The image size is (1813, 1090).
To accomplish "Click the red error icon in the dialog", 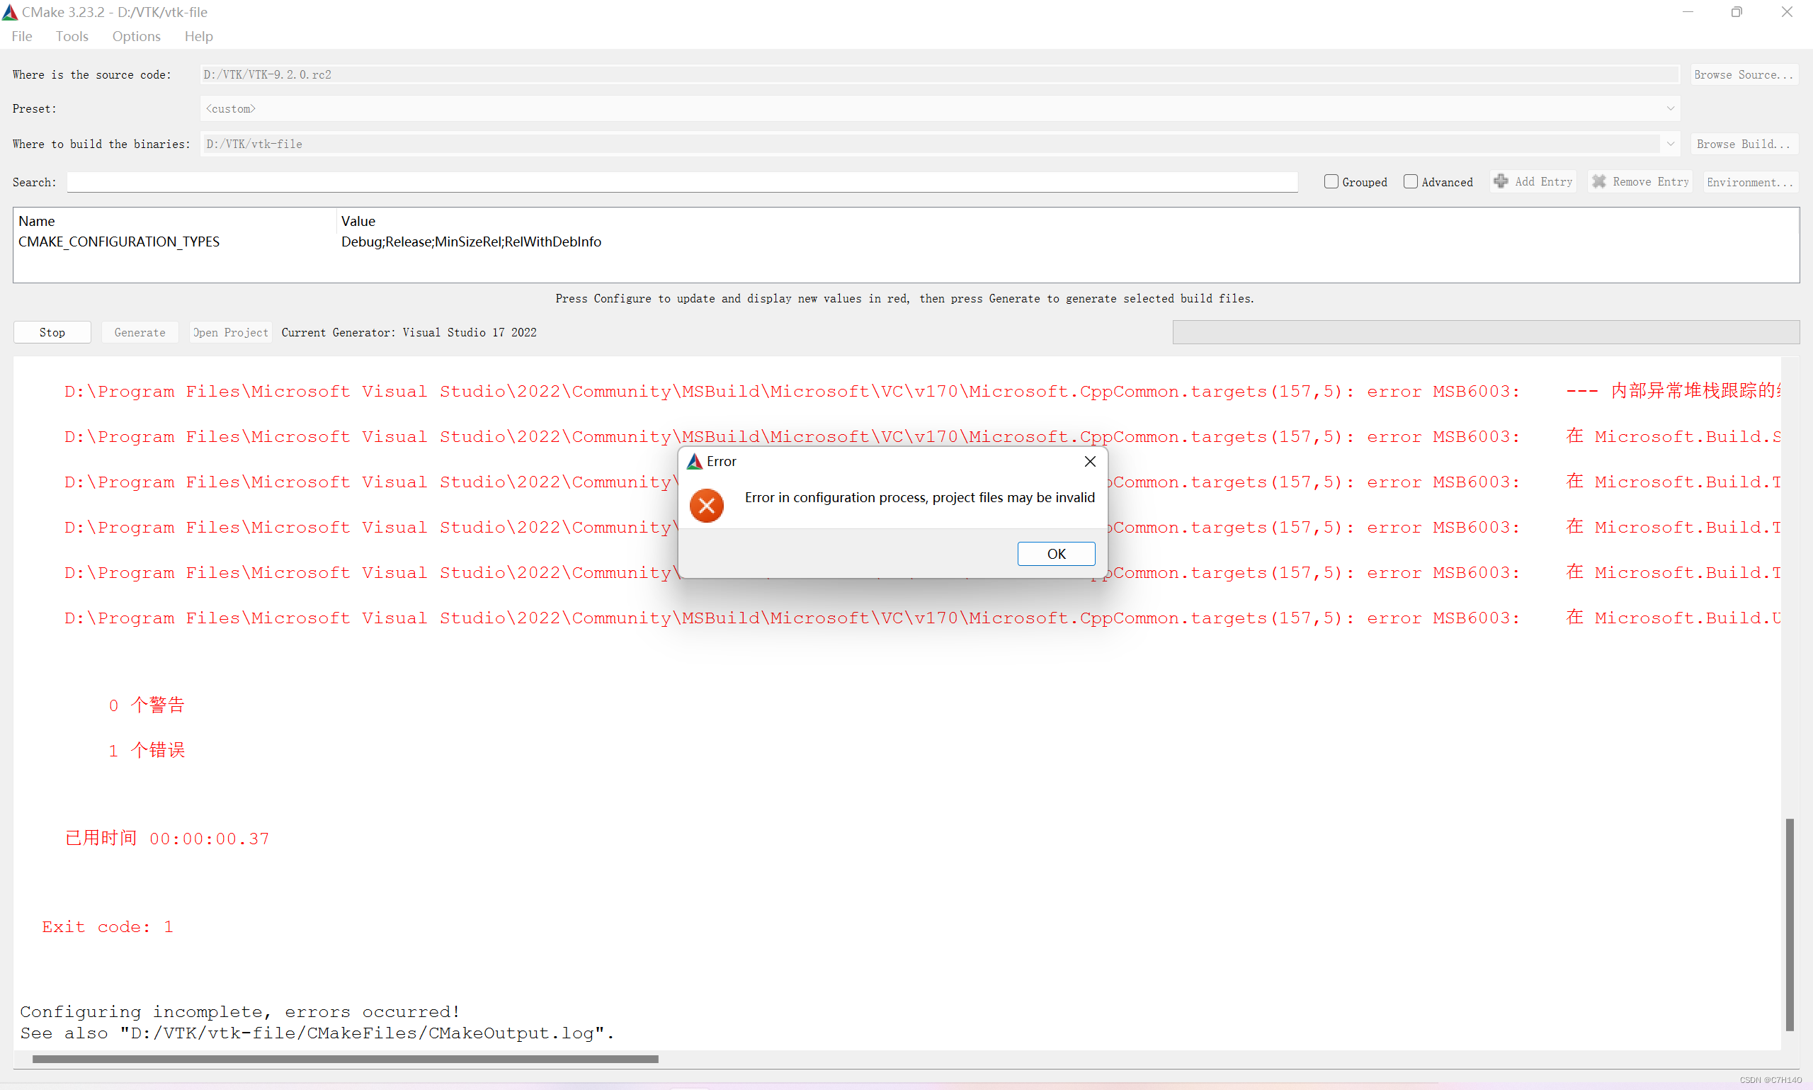I will 705,505.
